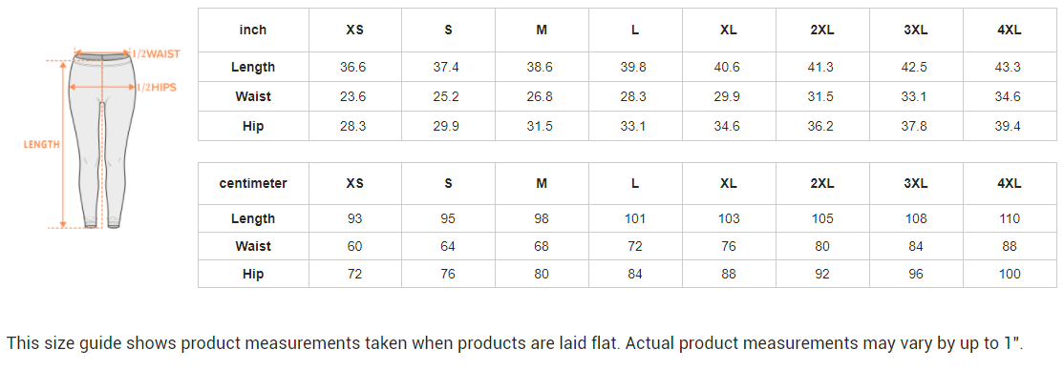This screenshot has width=1064, height=370.
Task: Click the size guide disclaimer text
Action: click(x=515, y=343)
